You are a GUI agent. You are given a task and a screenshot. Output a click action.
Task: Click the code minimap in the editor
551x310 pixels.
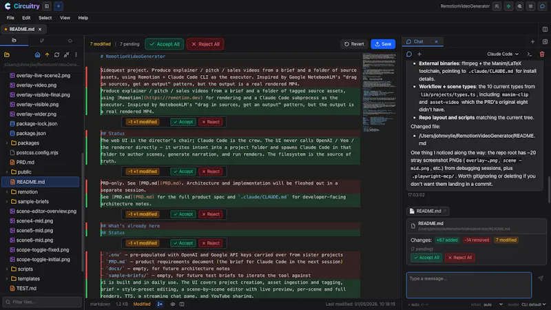380,92
